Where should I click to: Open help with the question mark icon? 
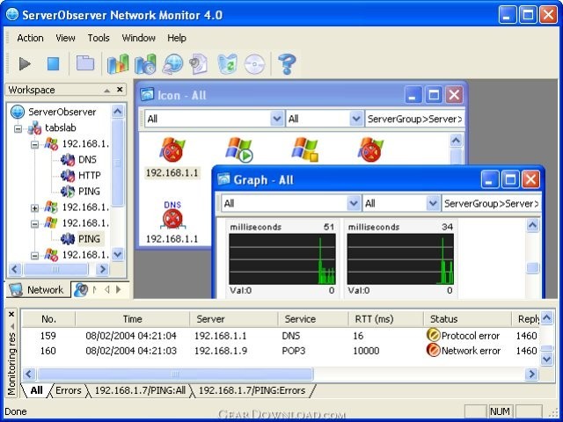[x=287, y=64]
